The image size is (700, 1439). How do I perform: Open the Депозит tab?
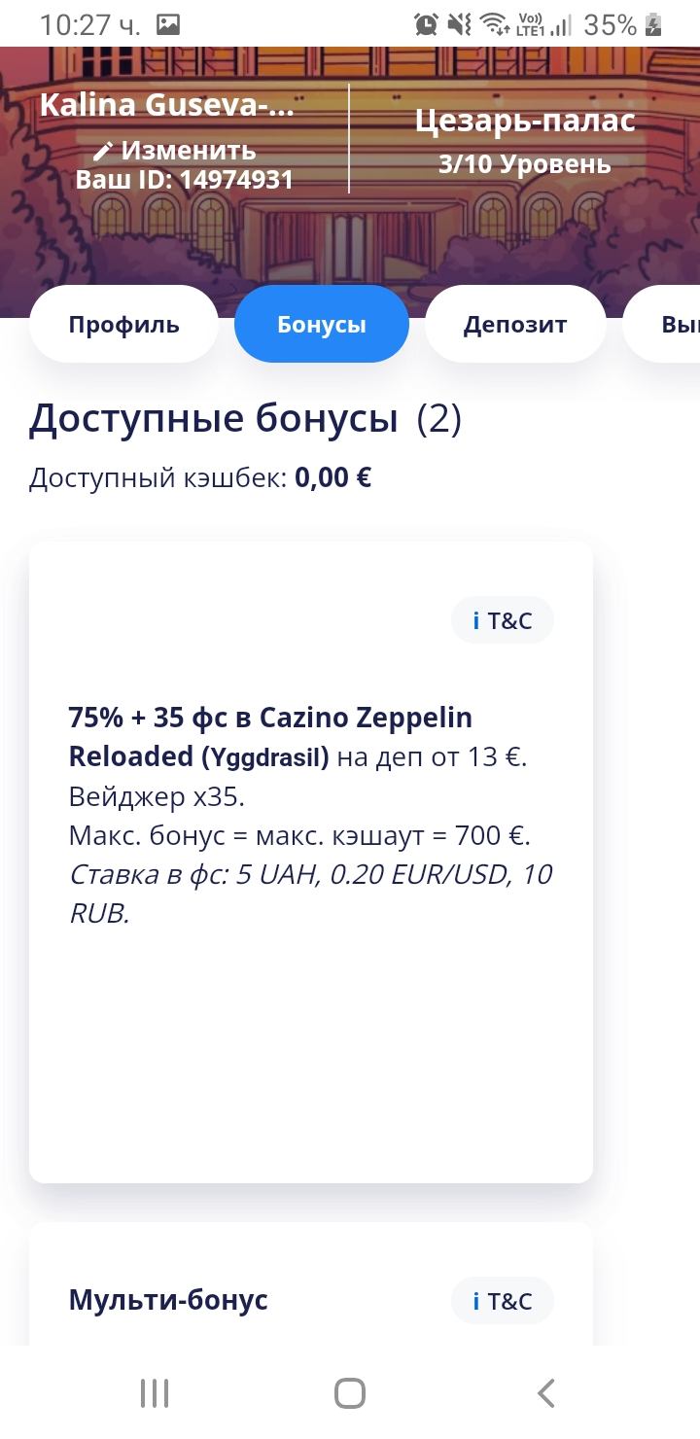tap(515, 324)
